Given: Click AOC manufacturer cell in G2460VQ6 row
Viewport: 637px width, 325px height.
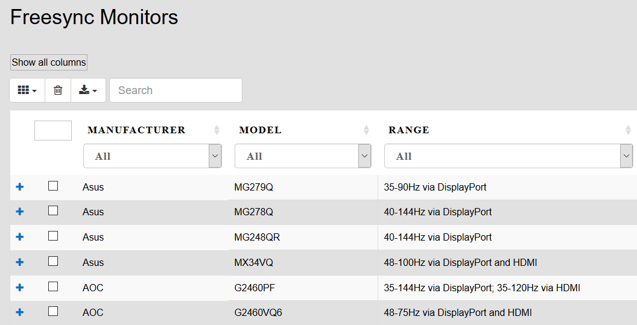Looking at the screenshot, I should [93, 313].
